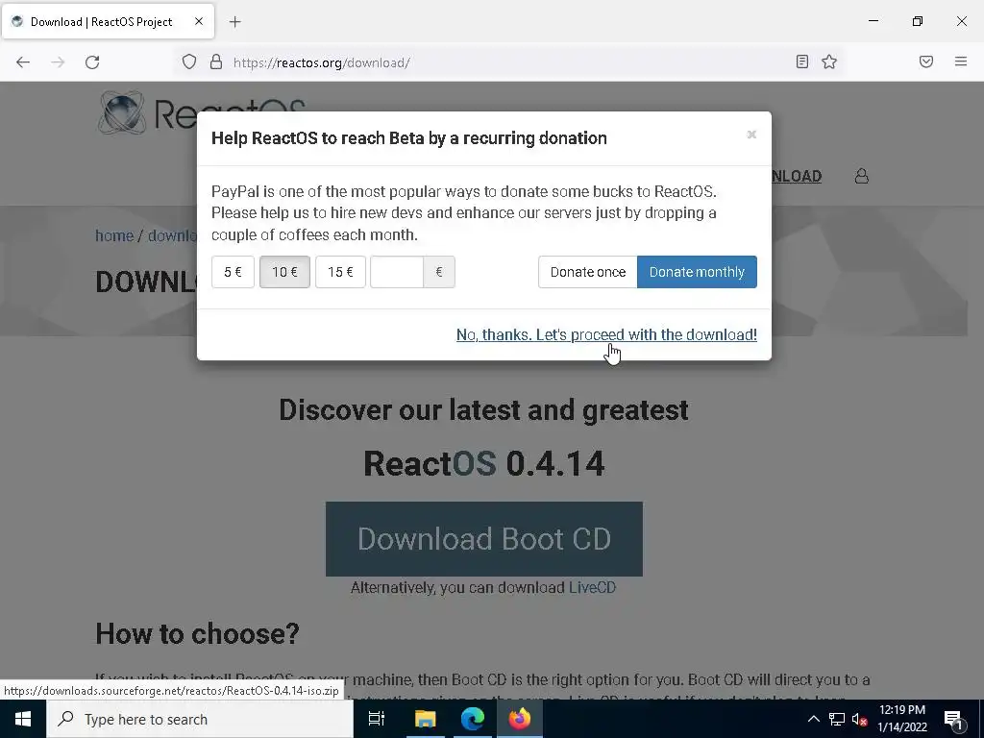Open the notification center icon
This screenshot has width=984, height=738.
pos(953,719)
